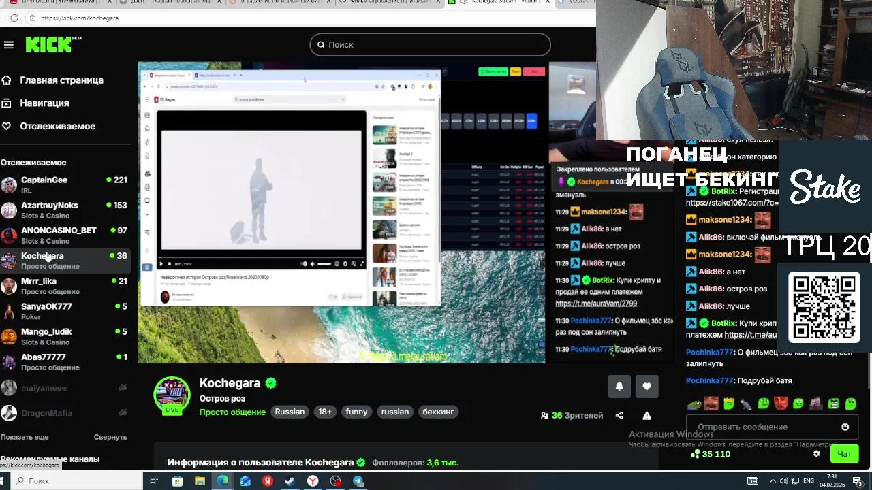
Task: Open chat settings gear icon
Action: click(817, 454)
